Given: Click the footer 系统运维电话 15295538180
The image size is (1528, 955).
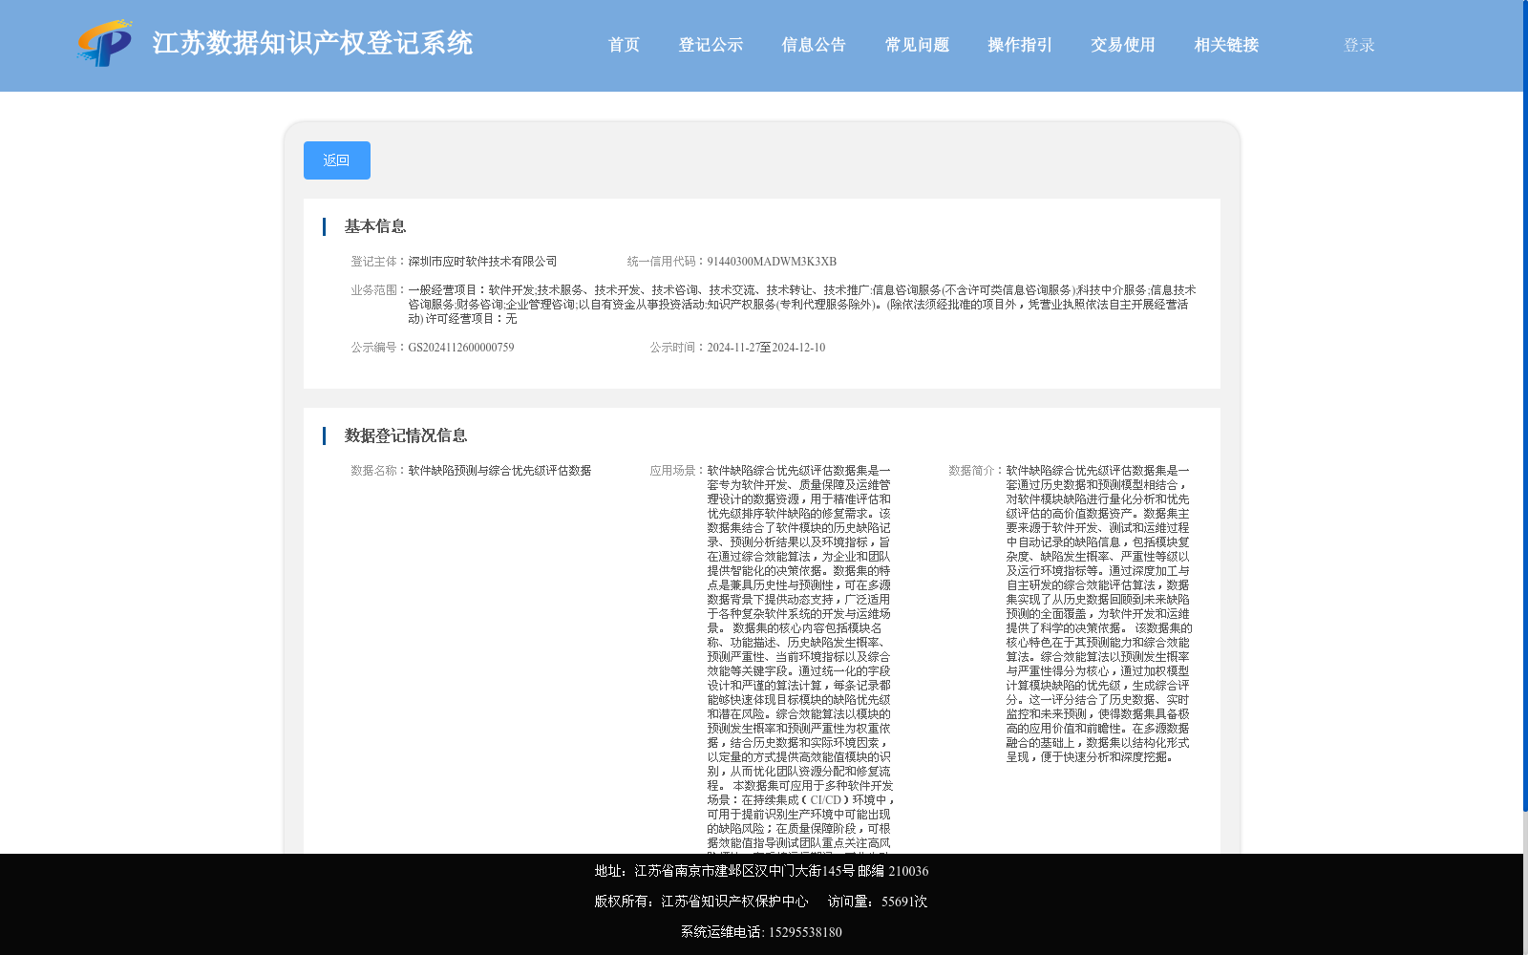Looking at the screenshot, I should [x=761, y=932].
